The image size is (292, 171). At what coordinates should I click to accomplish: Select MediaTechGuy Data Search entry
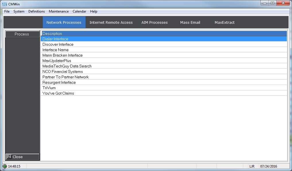tap(67, 66)
